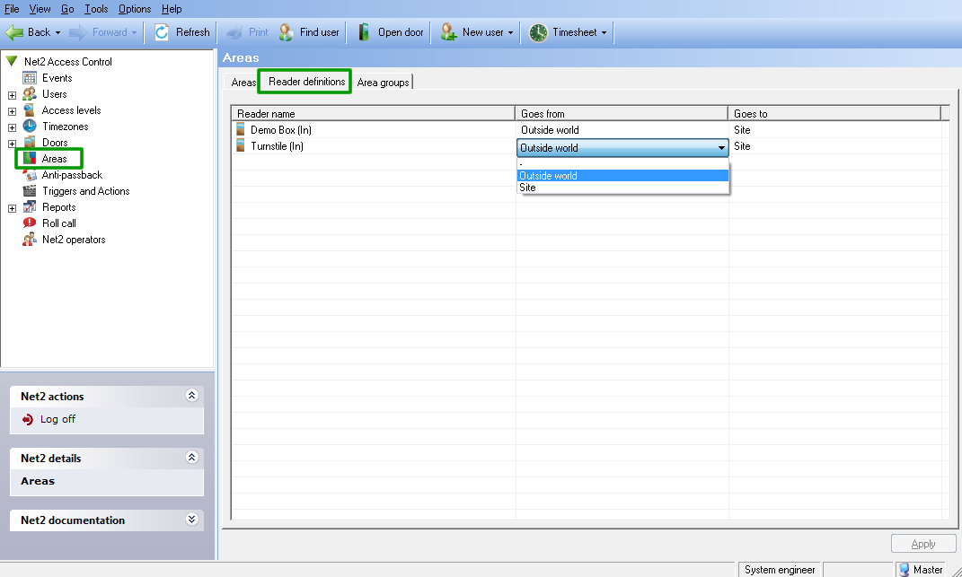Open the Roll call item
Screen dimensions: 962x577
pyautogui.click(x=58, y=223)
